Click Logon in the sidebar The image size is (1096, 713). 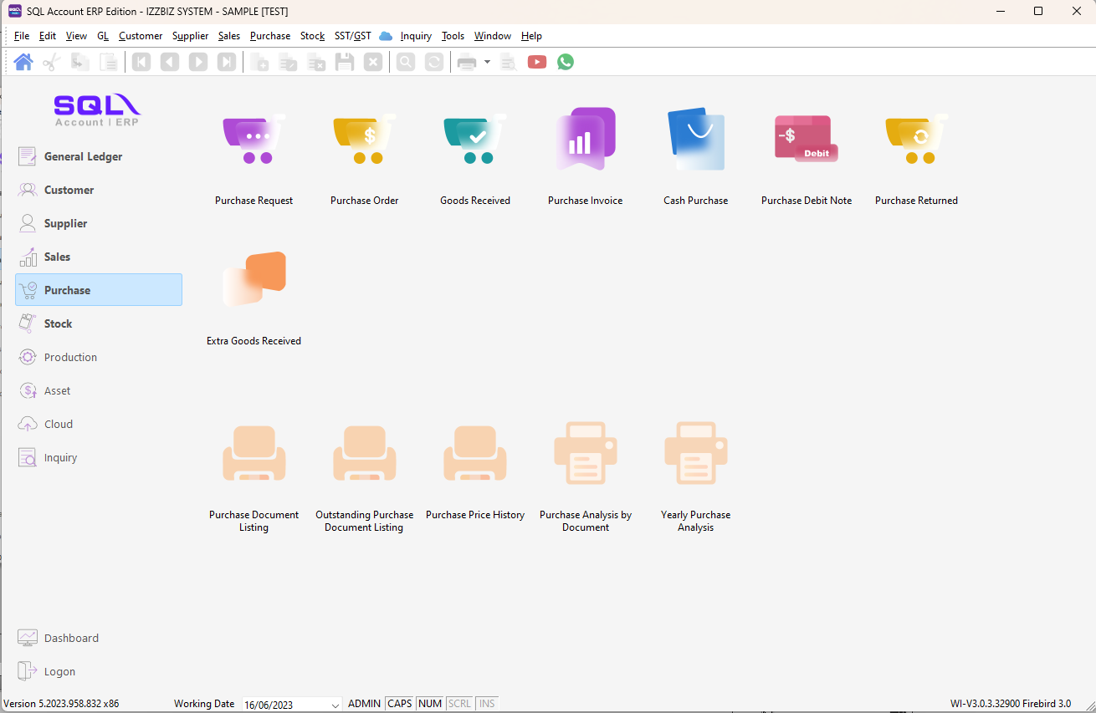99,671
